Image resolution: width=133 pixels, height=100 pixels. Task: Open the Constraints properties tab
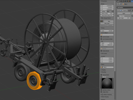130,1
